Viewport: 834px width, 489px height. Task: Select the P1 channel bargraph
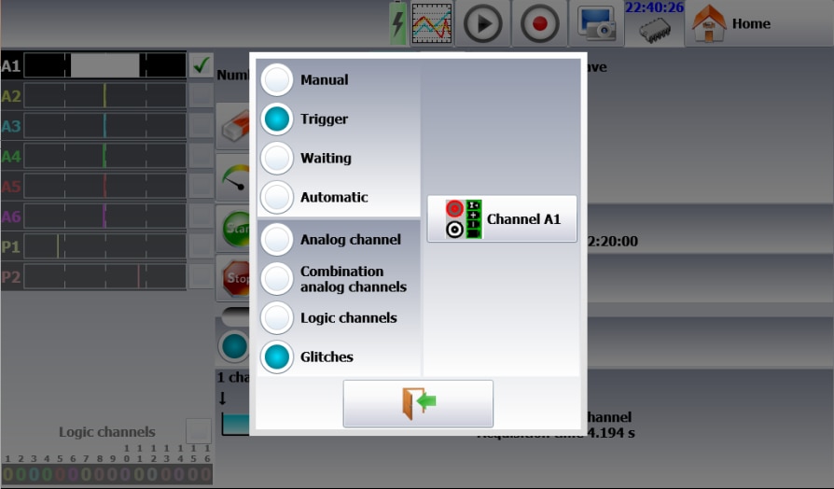point(105,246)
